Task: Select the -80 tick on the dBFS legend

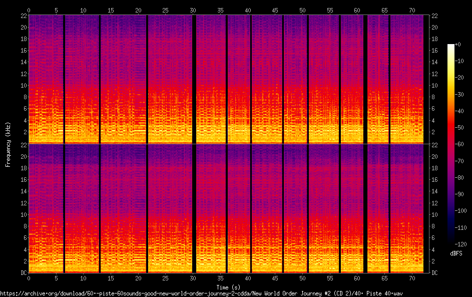Action: (459, 177)
